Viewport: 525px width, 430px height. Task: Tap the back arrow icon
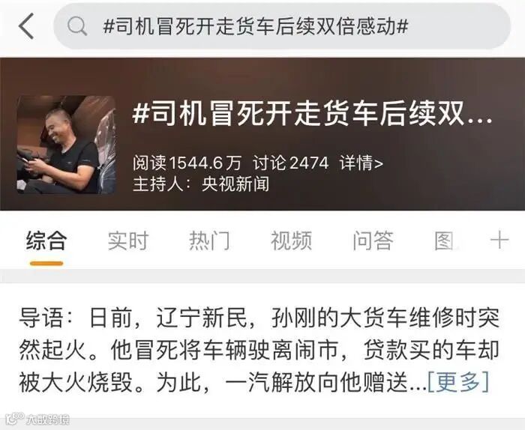pos(26,26)
